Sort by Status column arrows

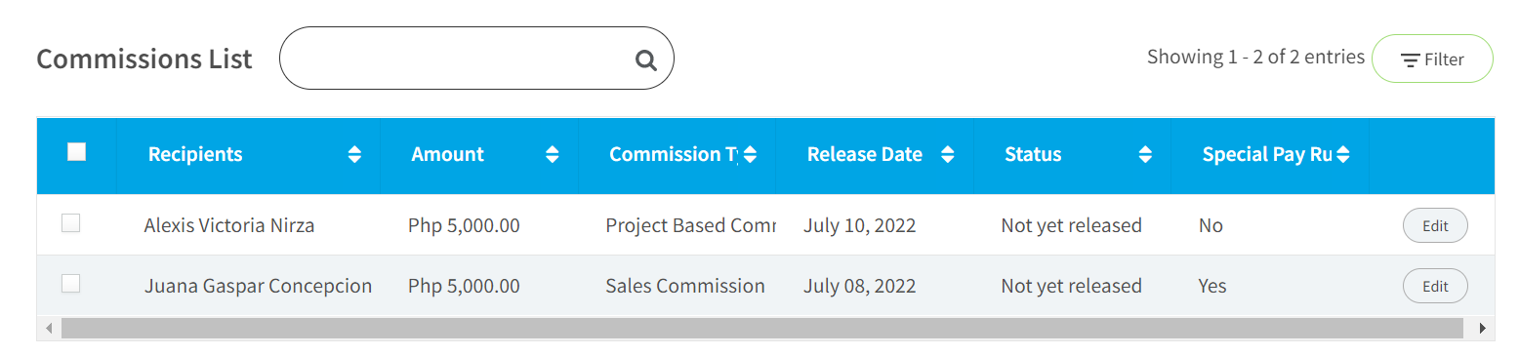click(1145, 154)
